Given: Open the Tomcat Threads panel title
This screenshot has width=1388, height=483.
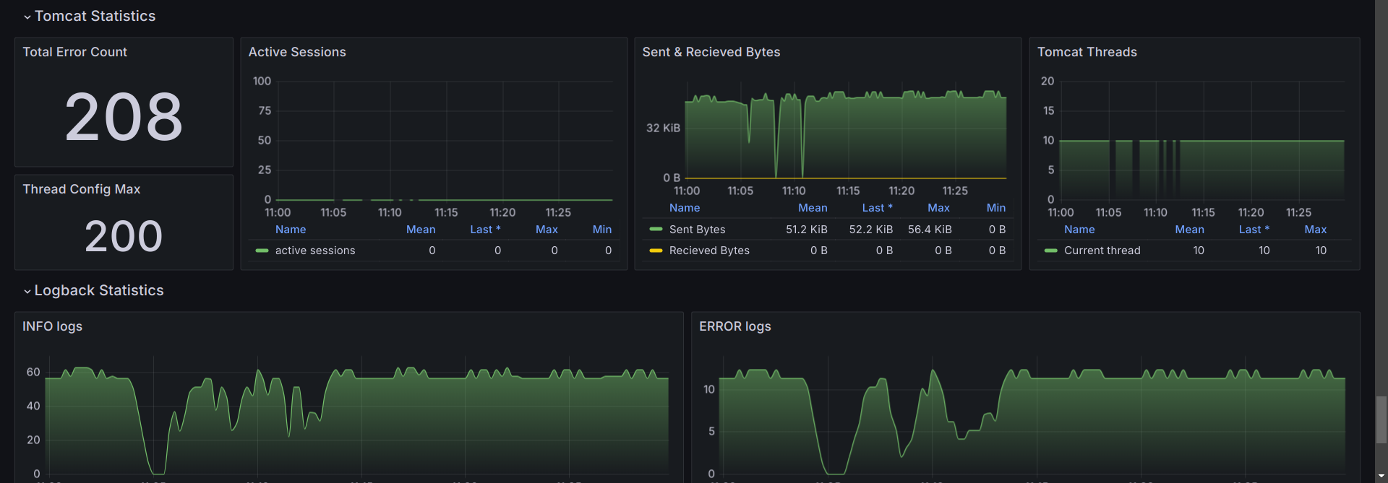Looking at the screenshot, I should tap(1087, 52).
